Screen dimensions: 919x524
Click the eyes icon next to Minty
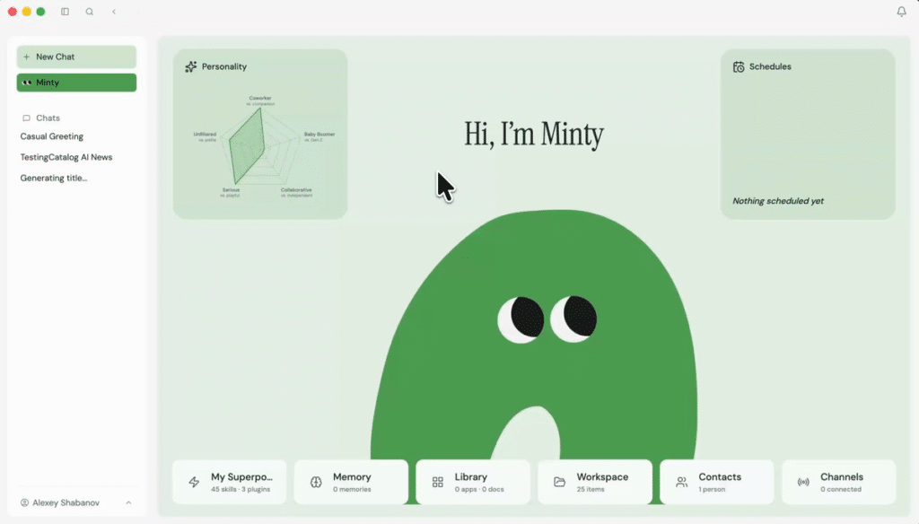(27, 83)
